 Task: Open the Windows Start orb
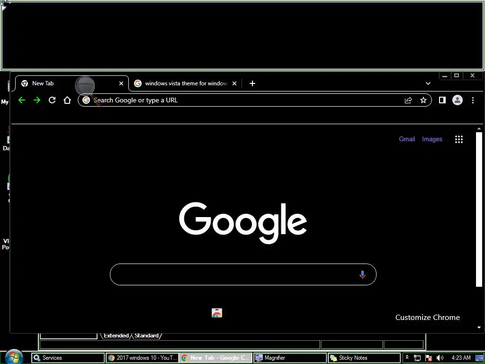click(14, 357)
